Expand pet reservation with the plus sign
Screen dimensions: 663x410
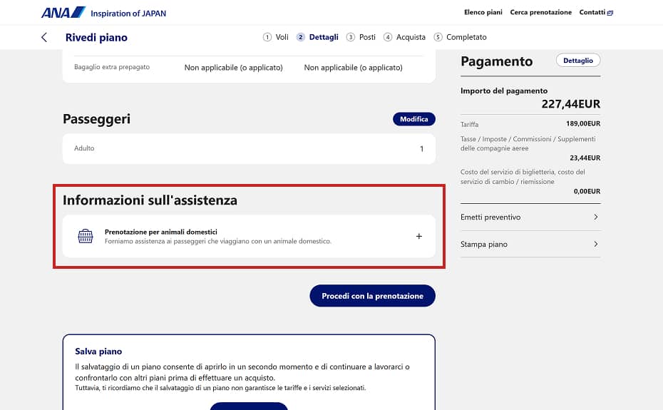pos(418,236)
